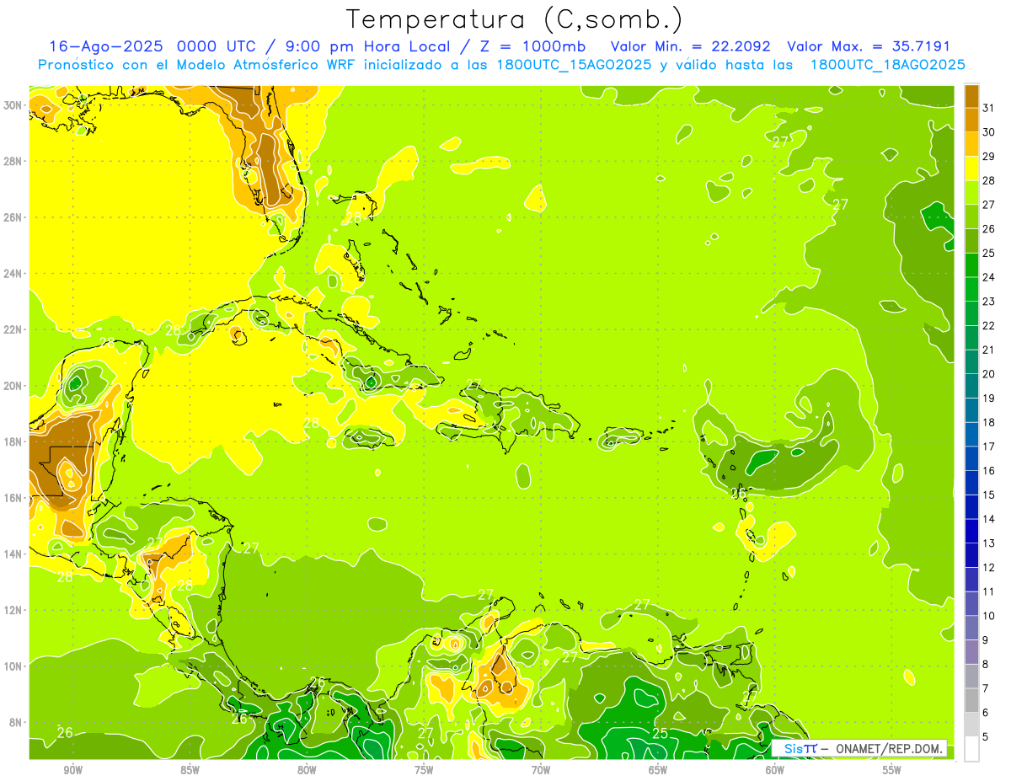Click the 16N latitude label
This screenshot has width=1011, height=781.
(13, 498)
